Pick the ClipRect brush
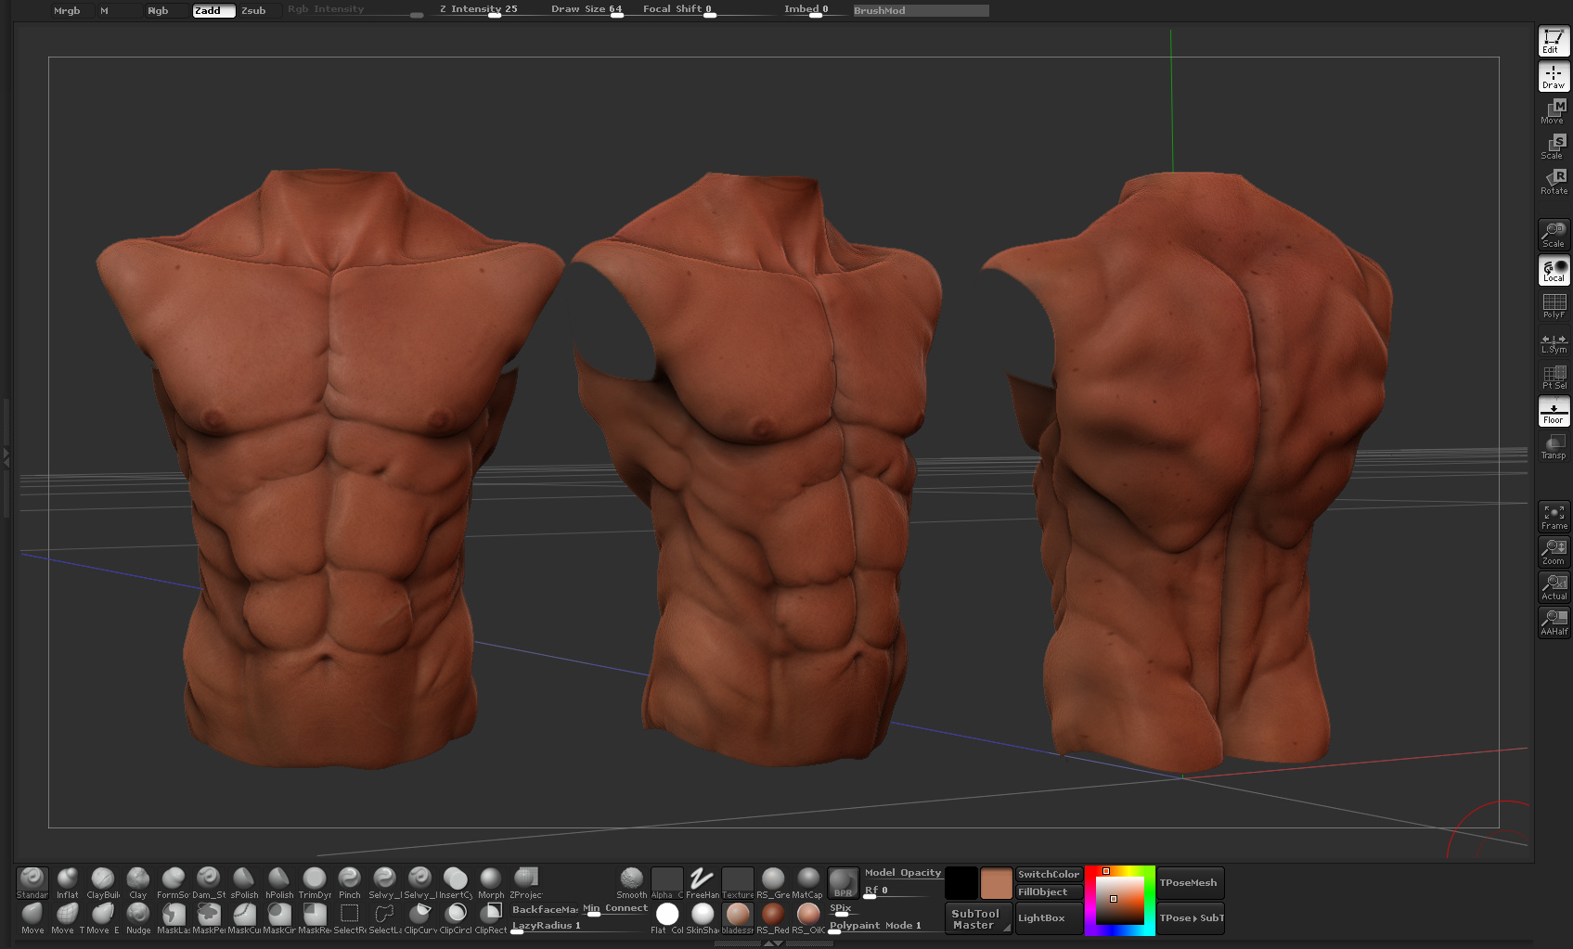Screen dimensions: 1573x949 (491, 917)
